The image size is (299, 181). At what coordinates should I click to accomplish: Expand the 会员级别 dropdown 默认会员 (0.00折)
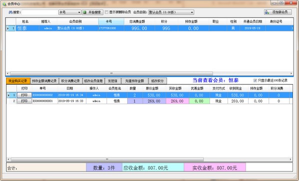[171, 12]
